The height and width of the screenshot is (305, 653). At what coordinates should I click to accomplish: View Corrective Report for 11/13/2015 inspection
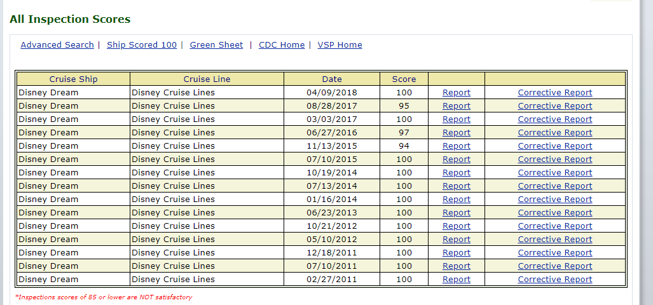click(554, 146)
